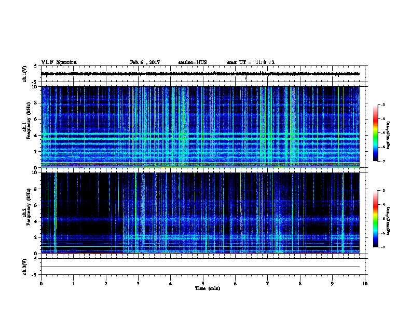
Task: Click the "station=HUS" header label
Action: [x=193, y=62]
